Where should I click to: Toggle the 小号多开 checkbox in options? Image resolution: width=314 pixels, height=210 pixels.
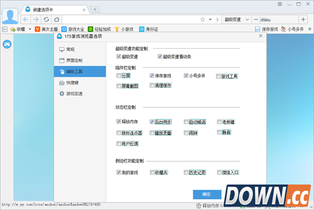click(x=186, y=76)
